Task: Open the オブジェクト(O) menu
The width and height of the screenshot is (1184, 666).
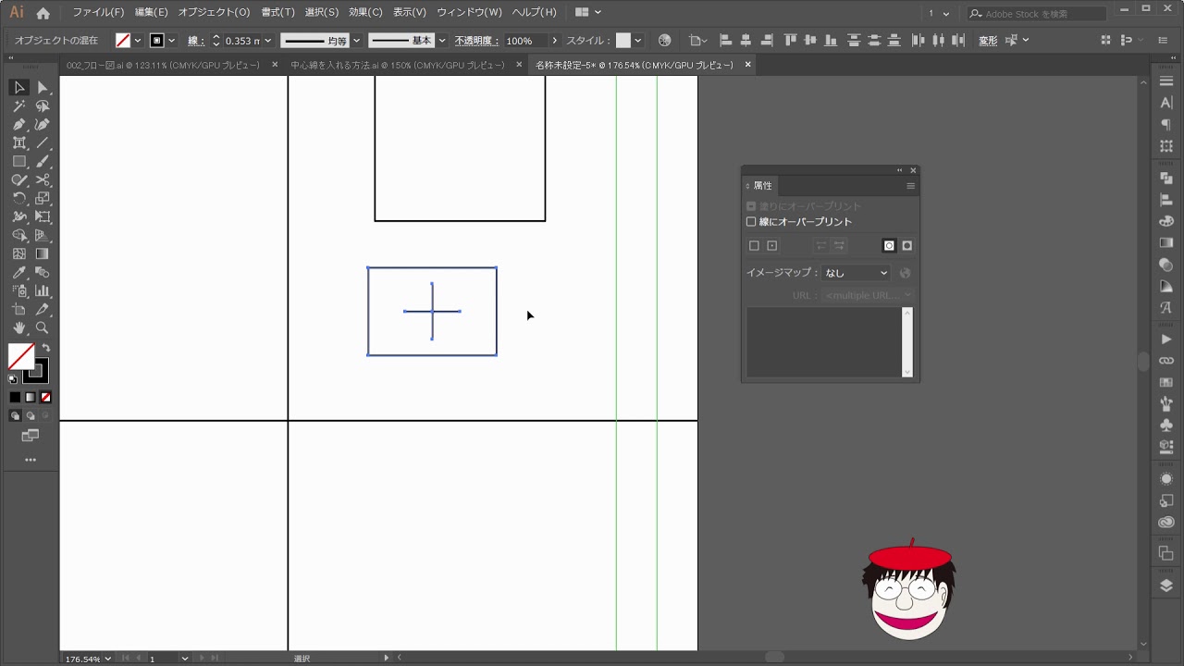Action: tap(214, 13)
